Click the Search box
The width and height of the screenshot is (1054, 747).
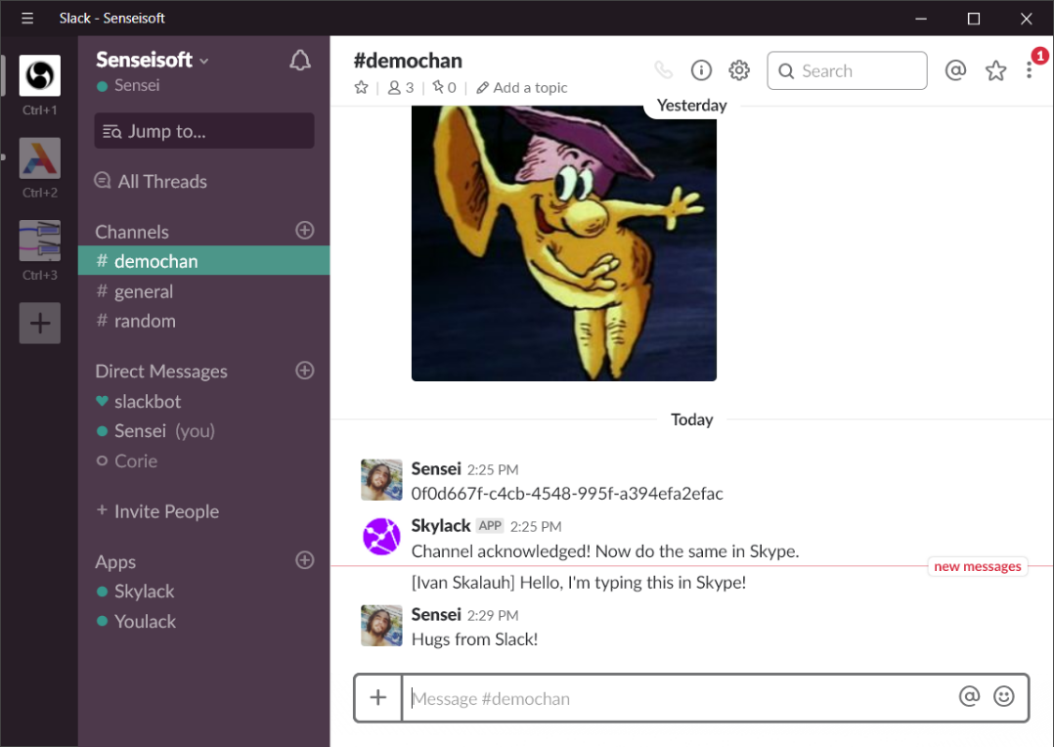[x=847, y=70]
